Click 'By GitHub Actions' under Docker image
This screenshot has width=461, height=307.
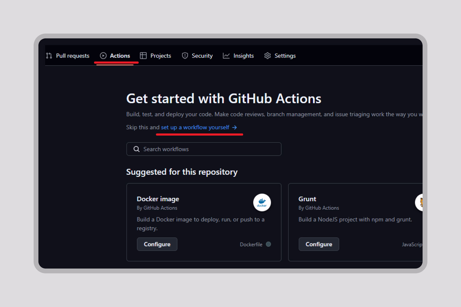point(157,208)
